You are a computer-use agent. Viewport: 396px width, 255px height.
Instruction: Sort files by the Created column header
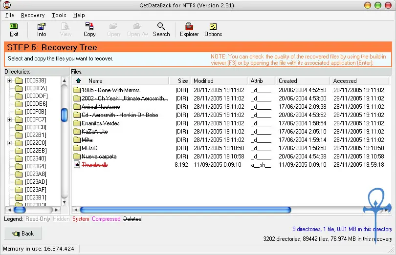pyautogui.click(x=303, y=81)
